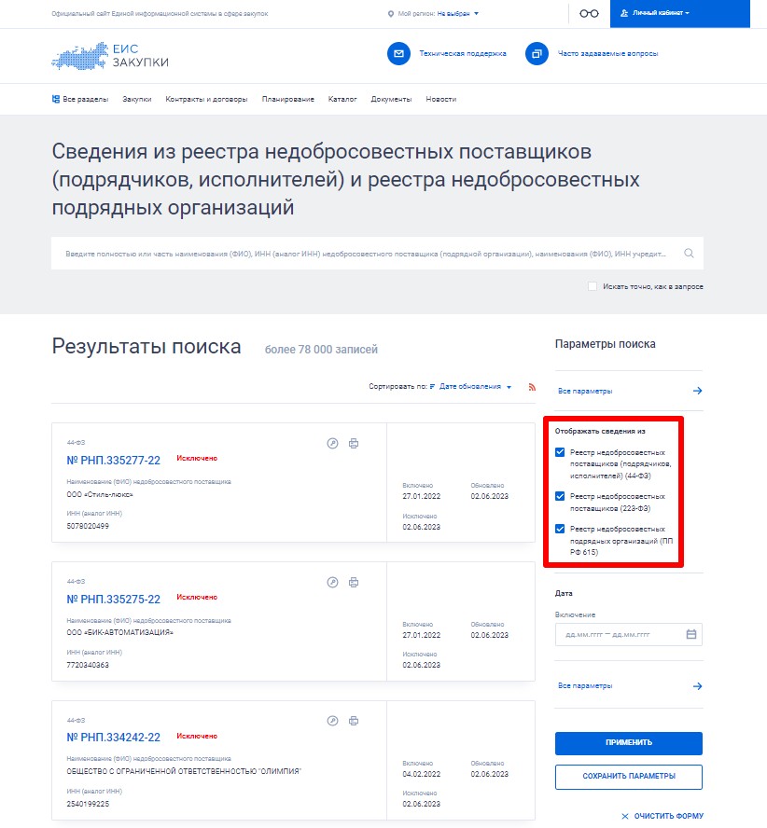Toggle visually impaired version glasses icon

click(x=589, y=13)
